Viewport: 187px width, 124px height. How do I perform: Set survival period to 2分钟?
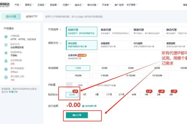[x=104, y=68]
